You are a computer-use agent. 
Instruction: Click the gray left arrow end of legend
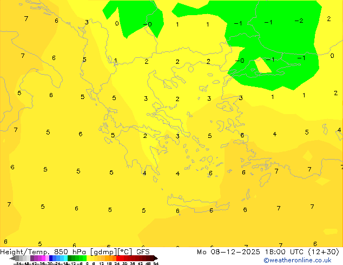coord(12,258)
